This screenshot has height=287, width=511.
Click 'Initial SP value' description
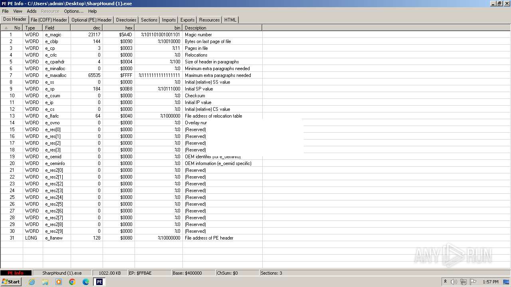[199, 89]
